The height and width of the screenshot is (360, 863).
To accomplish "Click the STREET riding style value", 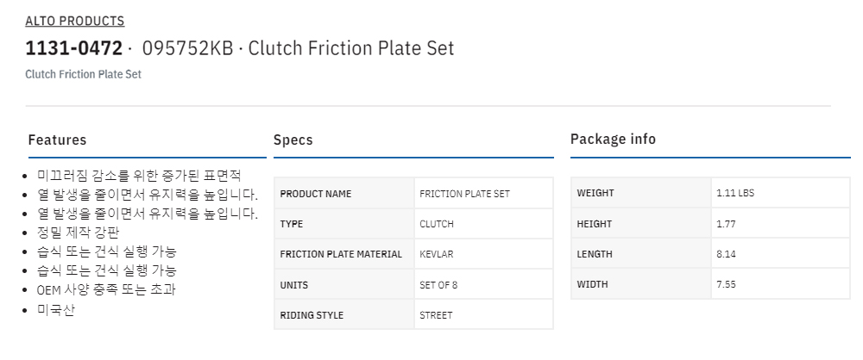I will (x=436, y=315).
